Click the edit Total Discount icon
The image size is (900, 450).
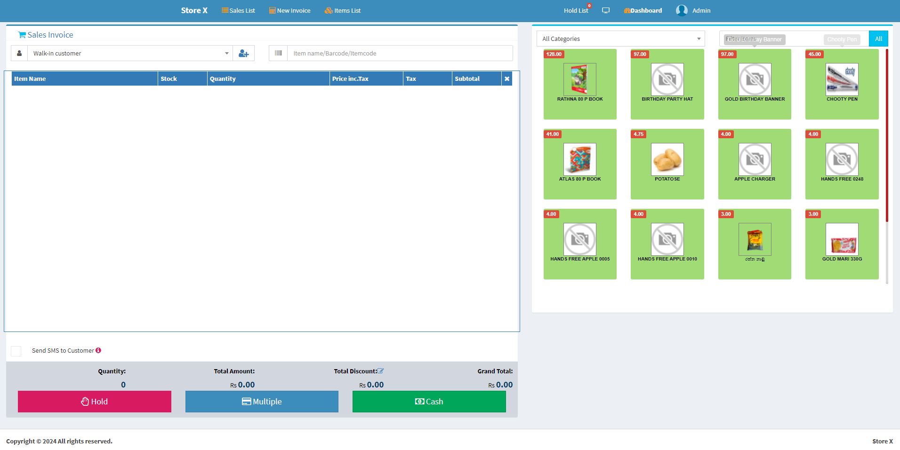click(381, 371)
